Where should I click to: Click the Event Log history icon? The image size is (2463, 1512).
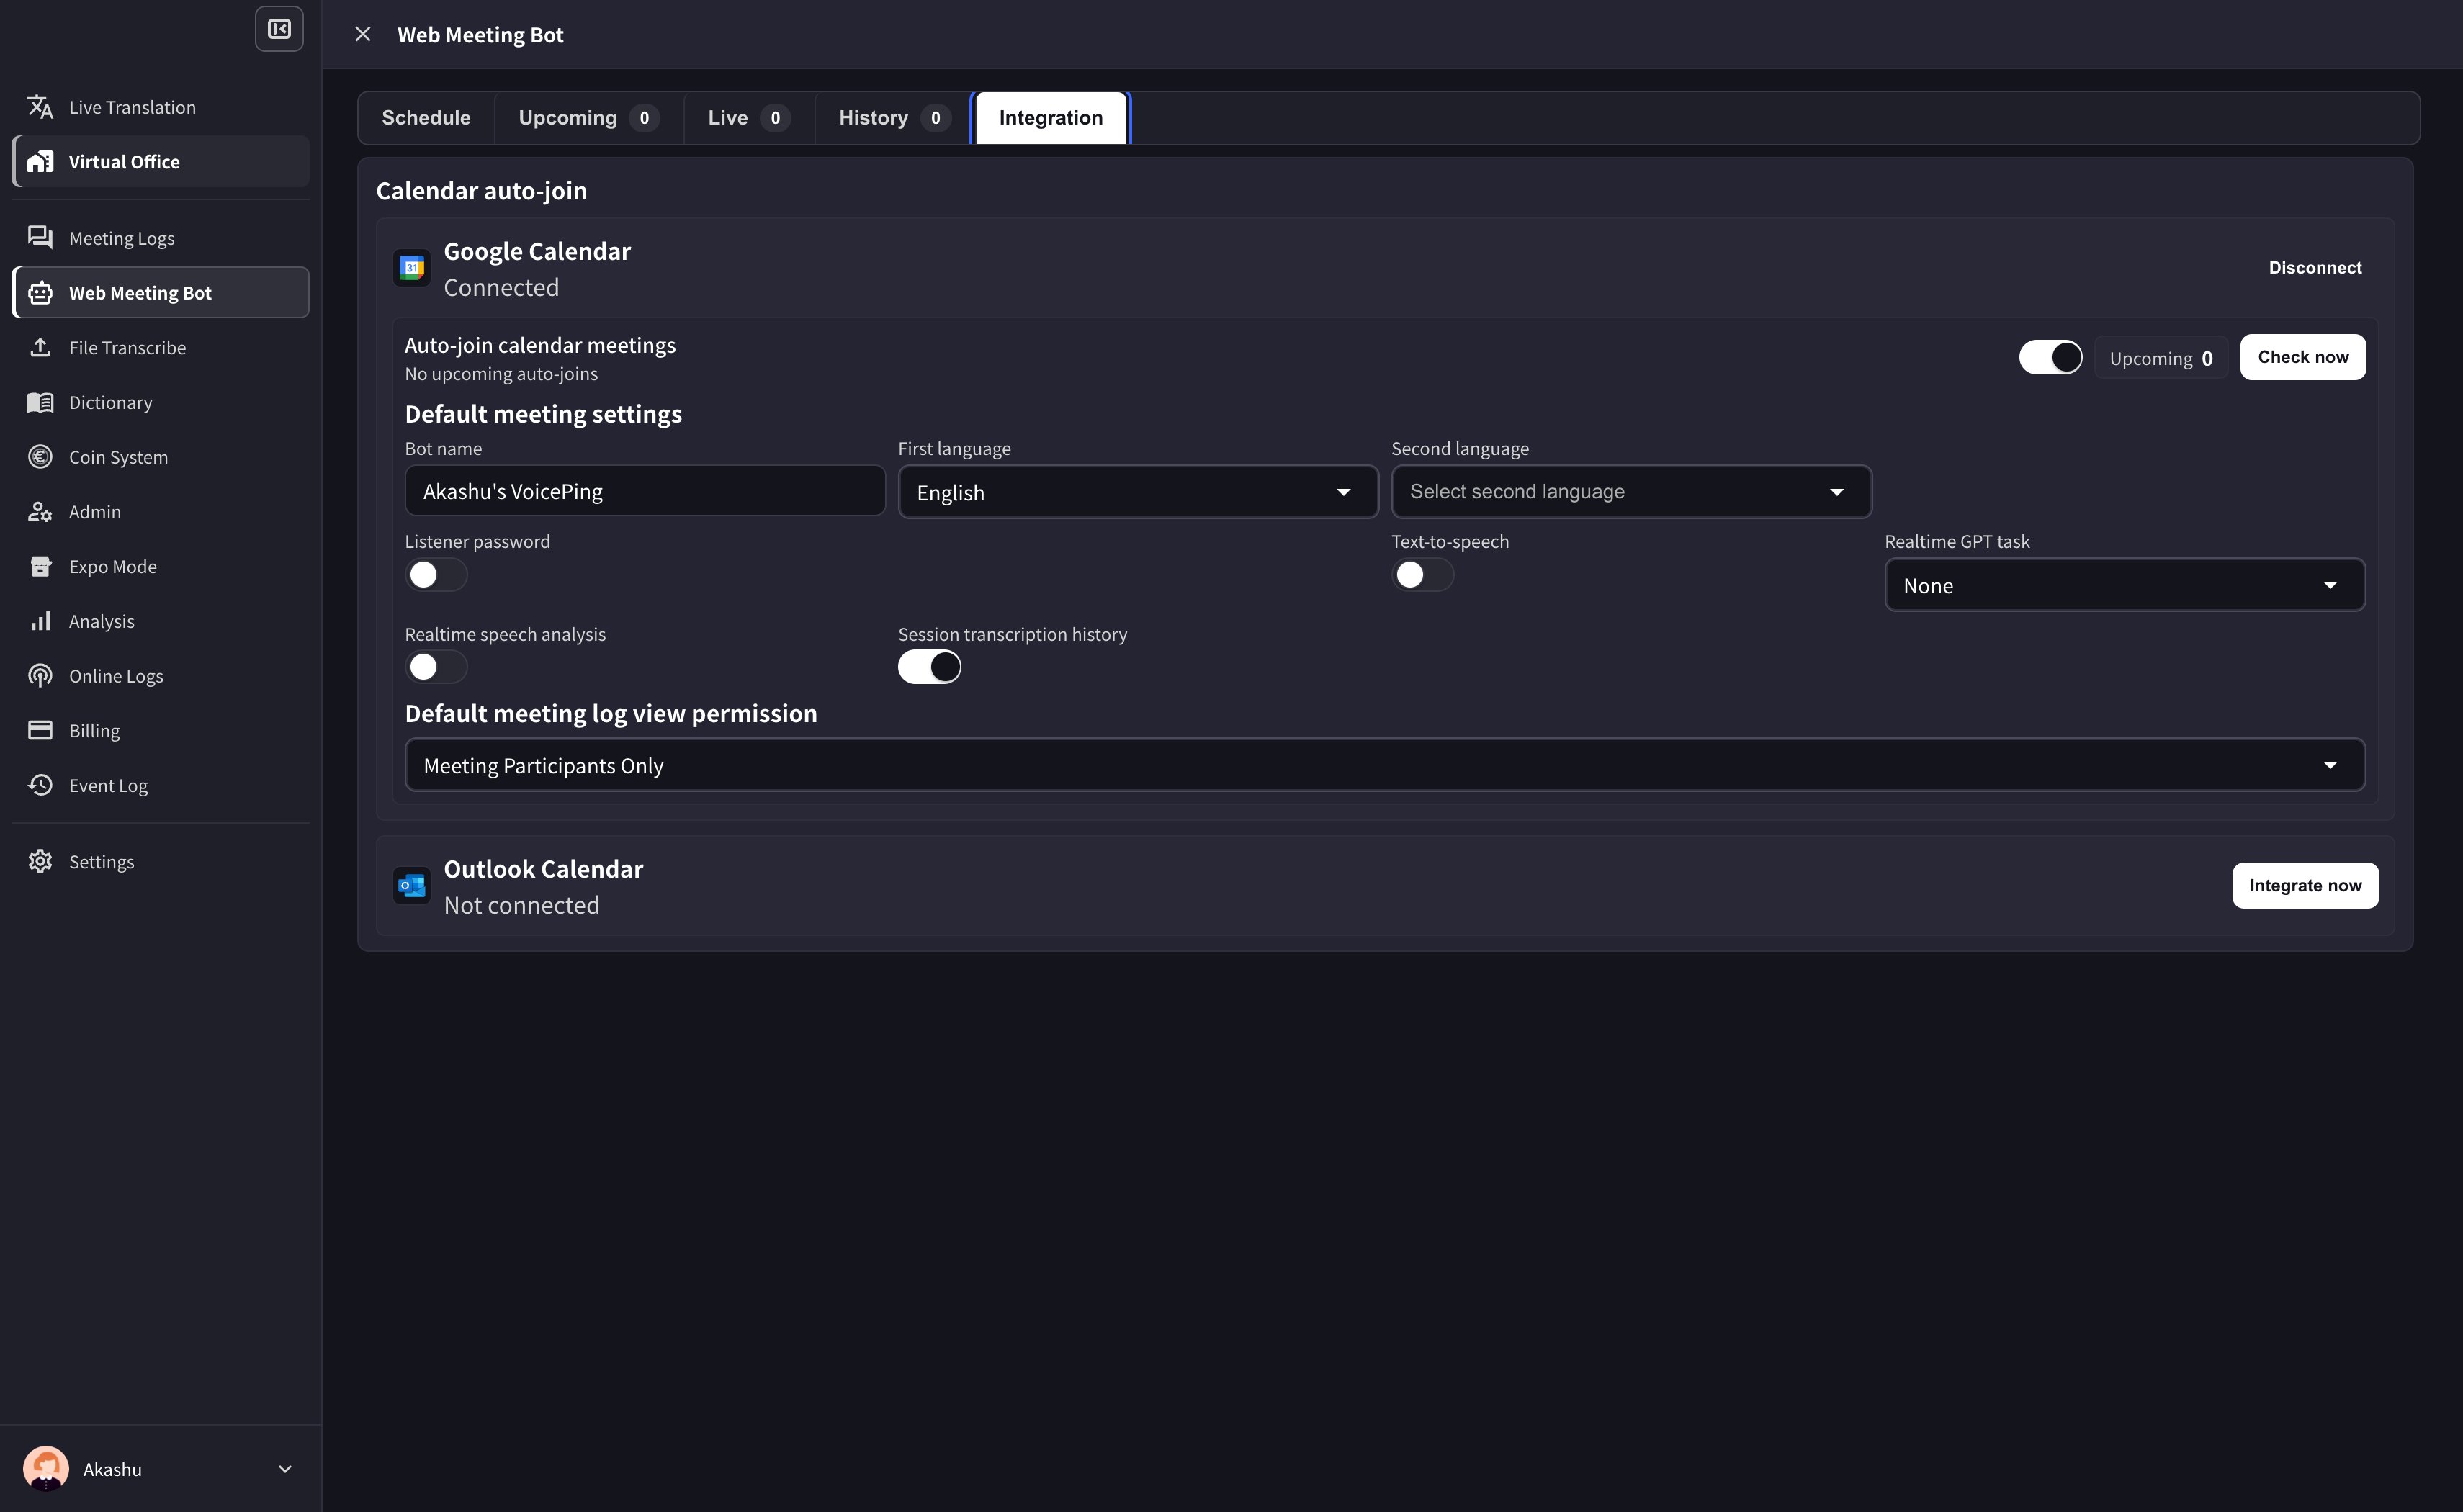tap(40, 785)
